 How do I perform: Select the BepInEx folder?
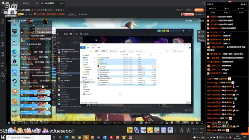(127, 60)
